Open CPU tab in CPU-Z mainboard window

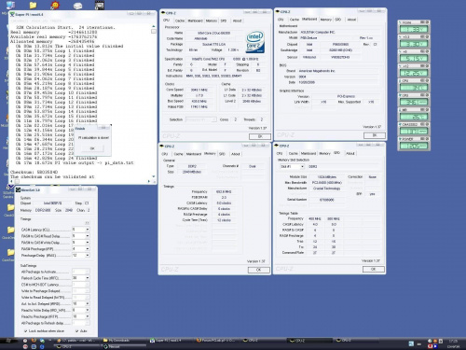280,20
